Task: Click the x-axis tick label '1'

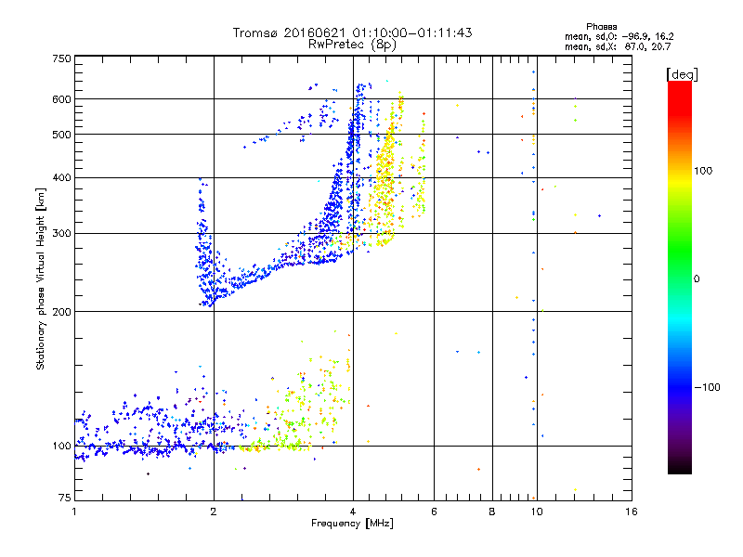Action: pos(74,512)
